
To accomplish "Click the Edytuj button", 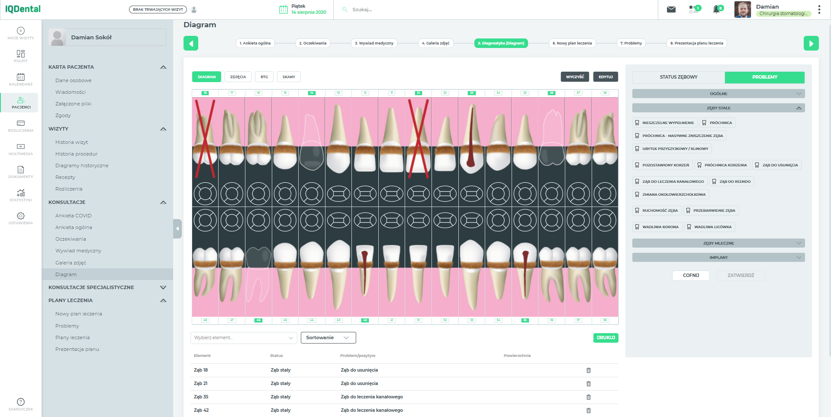I will pos(606,77).
